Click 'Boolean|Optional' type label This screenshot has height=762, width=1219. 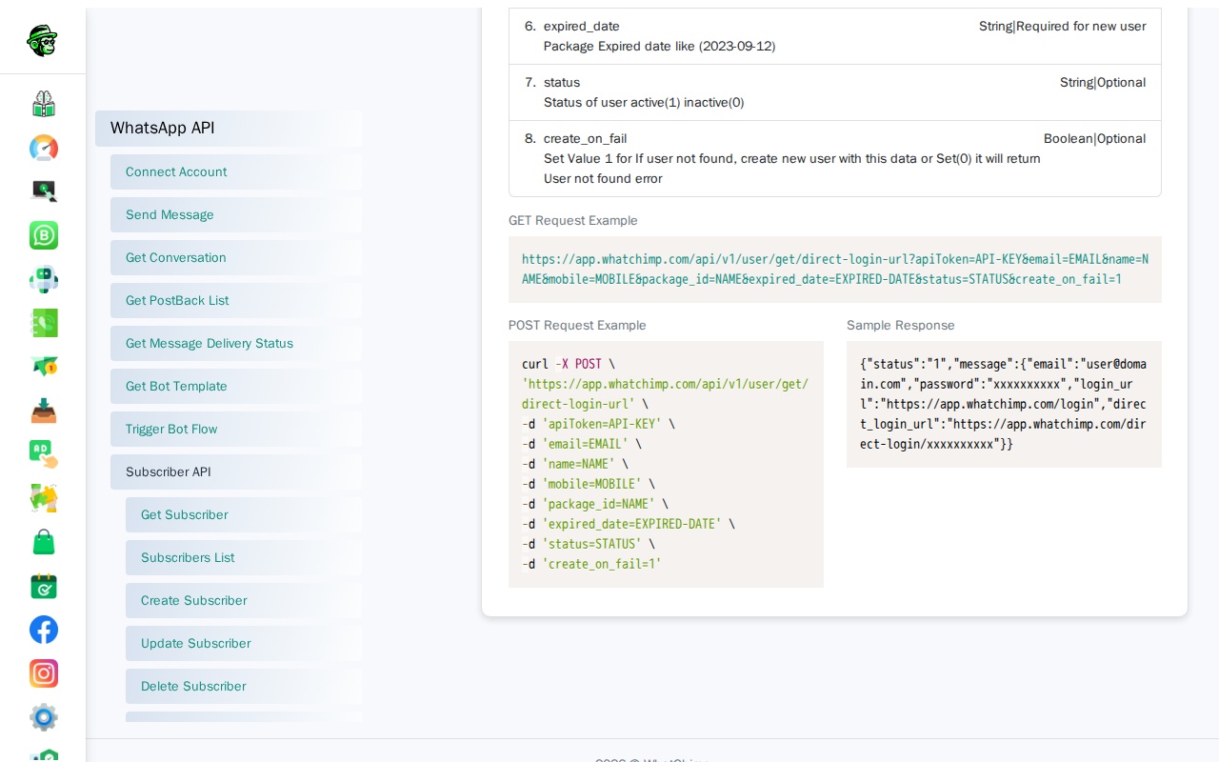point(1094,139)
